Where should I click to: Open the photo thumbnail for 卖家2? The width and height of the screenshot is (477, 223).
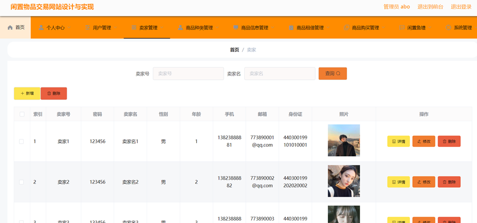(x=344, y=181)
